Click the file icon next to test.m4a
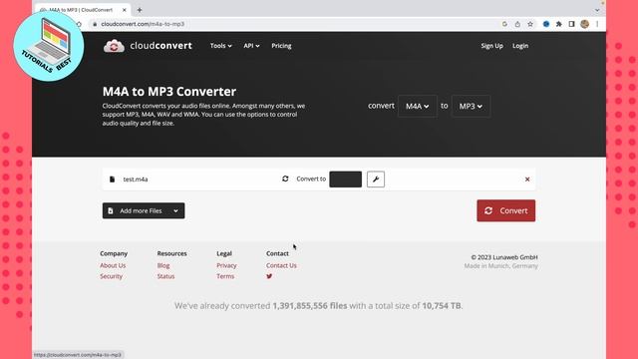The height and width of the screenshot is (359, 638). (113, 179)
